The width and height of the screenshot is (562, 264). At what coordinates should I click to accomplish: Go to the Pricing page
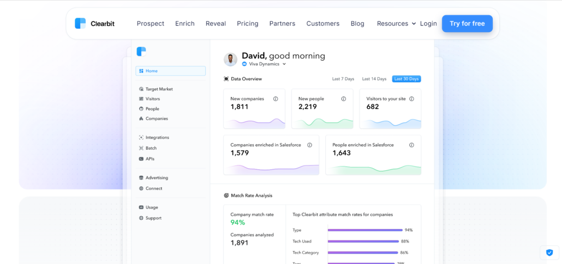pos(248,23)
